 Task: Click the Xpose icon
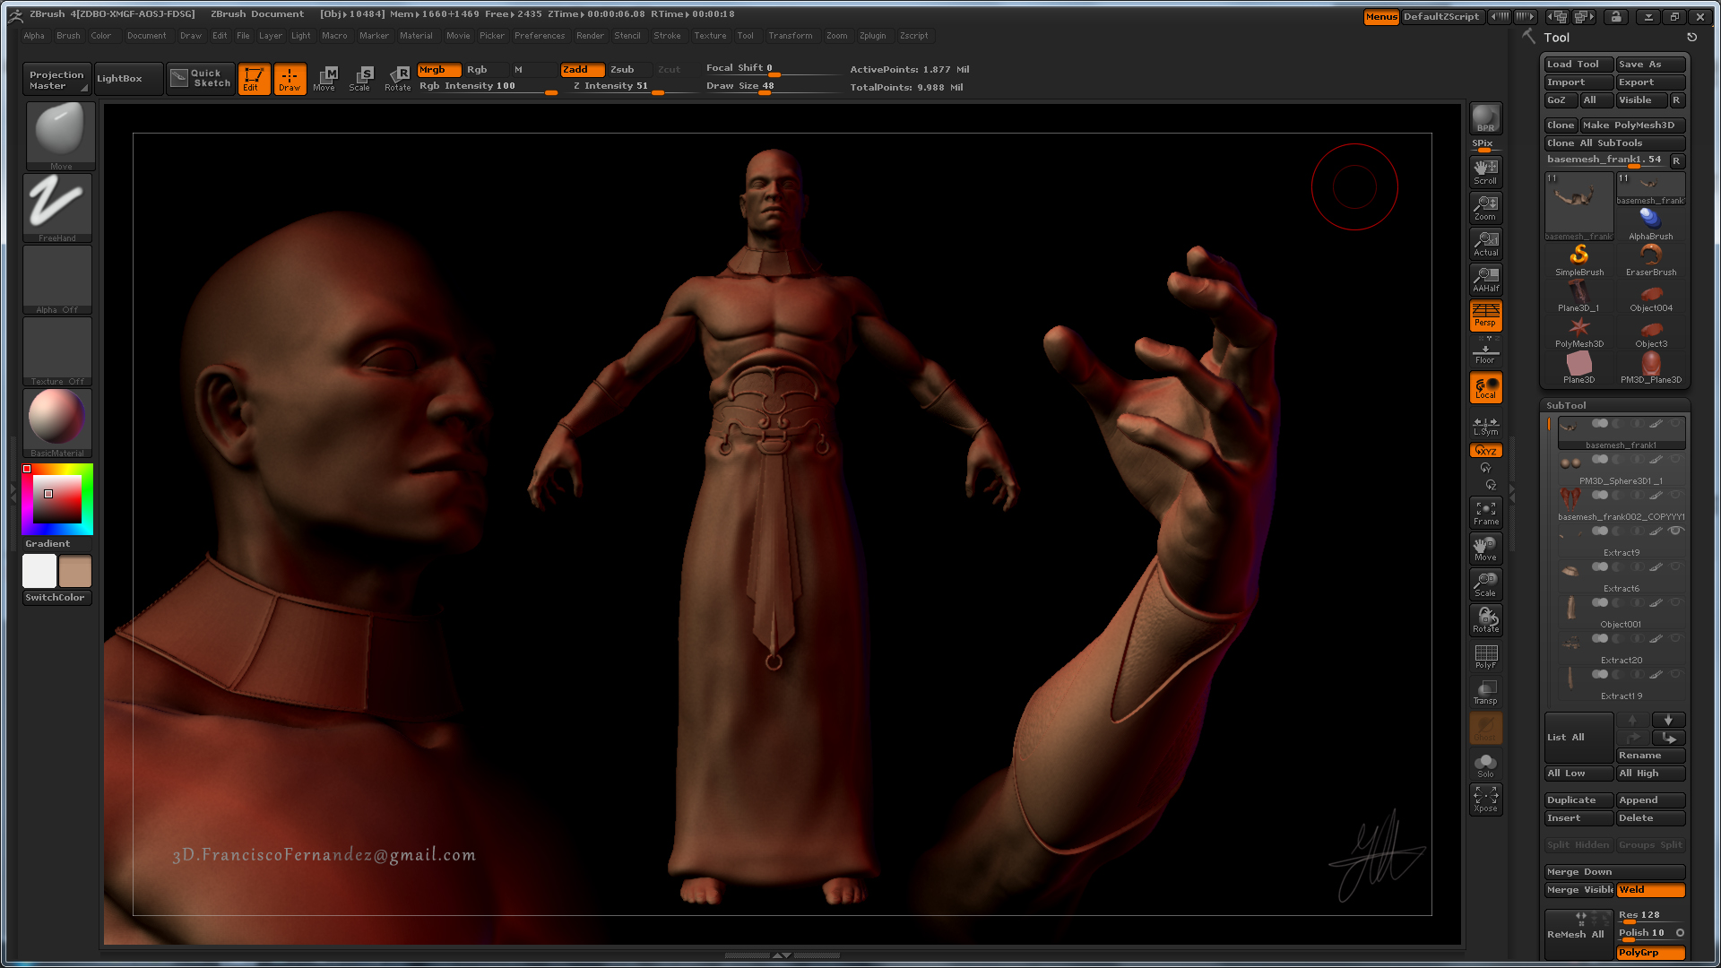point(1485,799)
